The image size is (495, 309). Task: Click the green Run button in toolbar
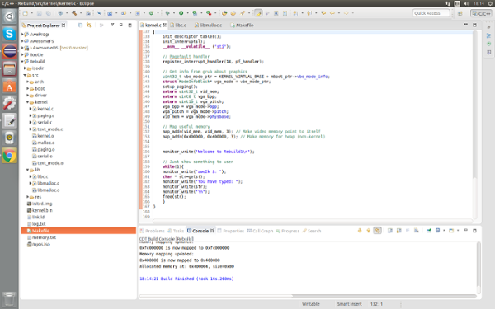[x=181, y=13]
